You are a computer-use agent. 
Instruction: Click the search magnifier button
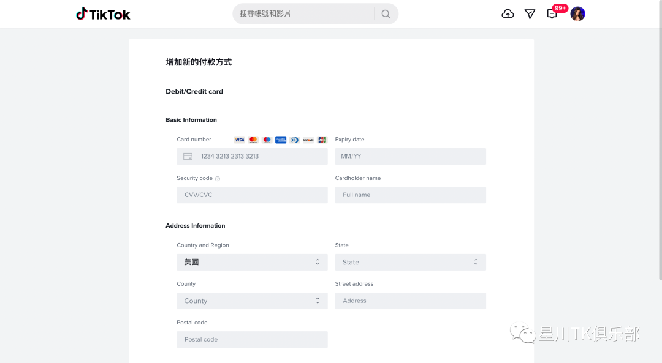pos(386,13)
